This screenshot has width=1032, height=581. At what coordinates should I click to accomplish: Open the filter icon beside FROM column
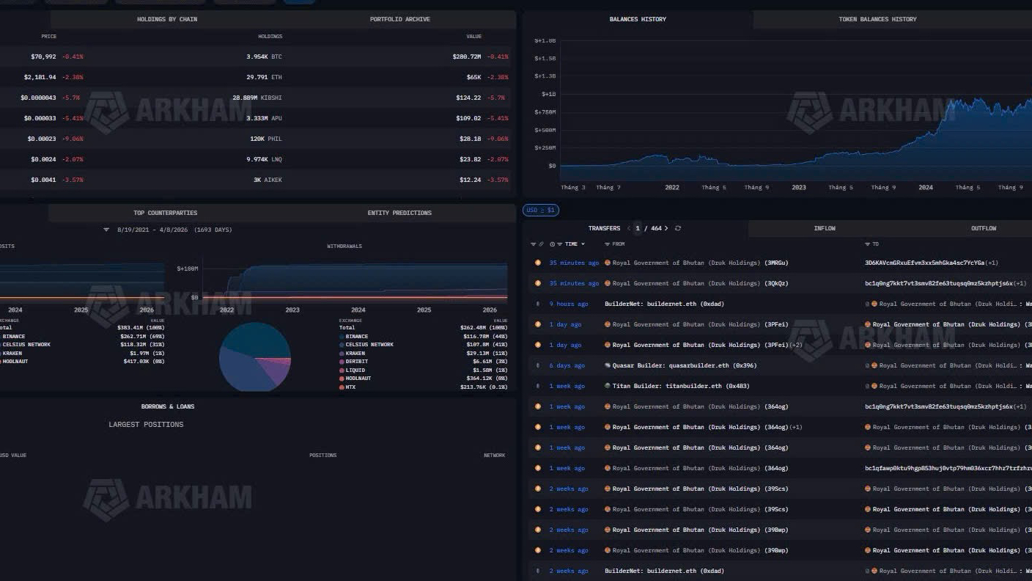coord(607,244)
